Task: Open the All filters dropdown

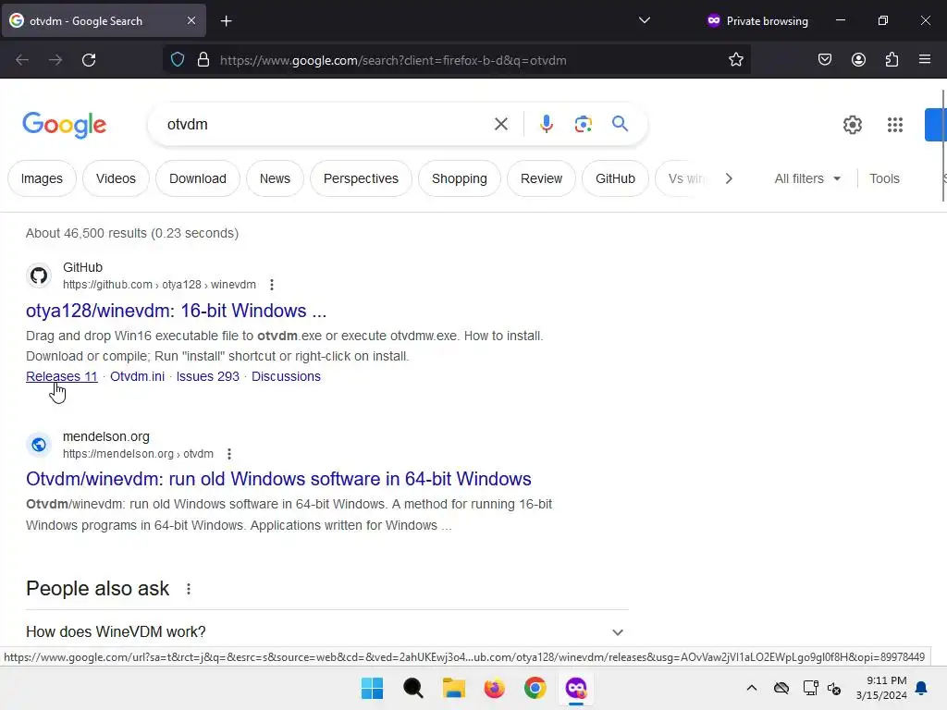Action: click(x=807, y=178)
